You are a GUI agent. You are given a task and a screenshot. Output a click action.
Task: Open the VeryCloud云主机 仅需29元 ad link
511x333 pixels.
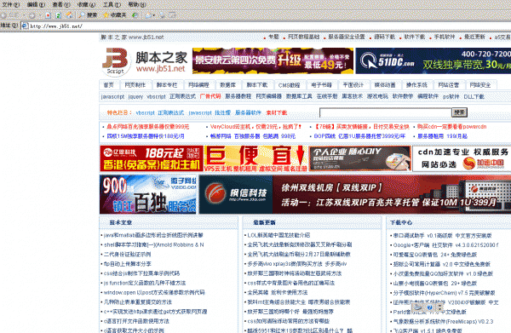(x=255, y=127)
